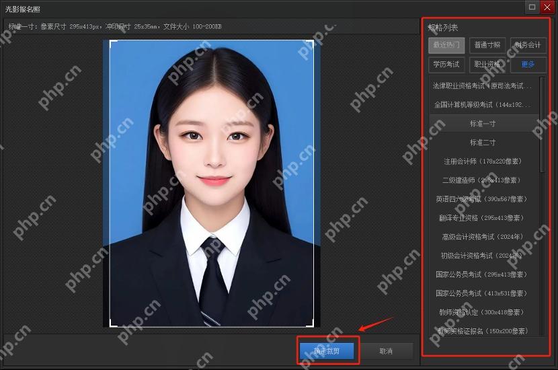Screen dimensions: 558x370
Task: Click the blue 更多 more link
Action: pos(528,65)
